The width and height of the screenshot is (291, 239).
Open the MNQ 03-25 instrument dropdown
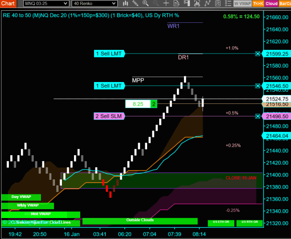click(46, 3)
